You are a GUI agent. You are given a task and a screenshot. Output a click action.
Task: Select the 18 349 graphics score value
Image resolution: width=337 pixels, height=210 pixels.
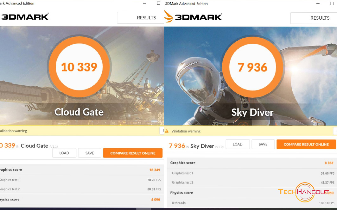[155, 170]
